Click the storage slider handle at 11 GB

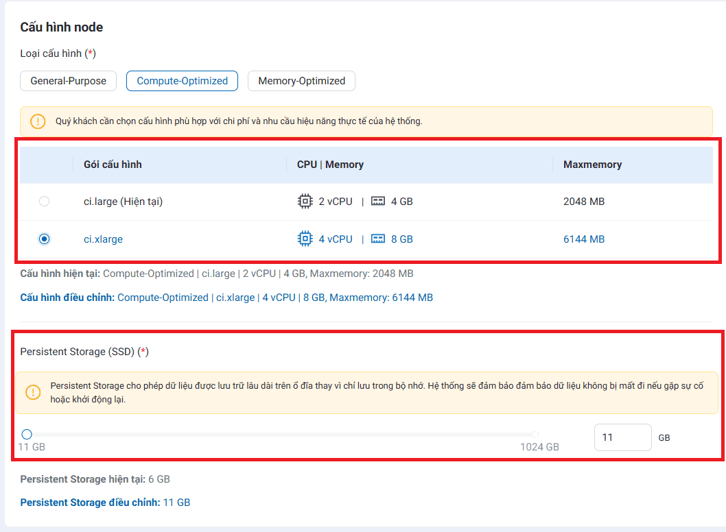pos(27,434)
